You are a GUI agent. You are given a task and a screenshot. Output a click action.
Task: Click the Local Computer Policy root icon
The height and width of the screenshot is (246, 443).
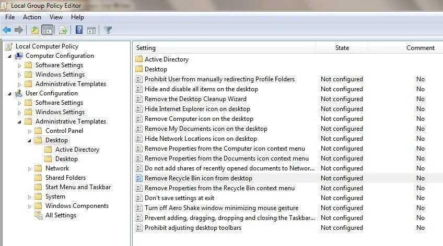point(9,46)
